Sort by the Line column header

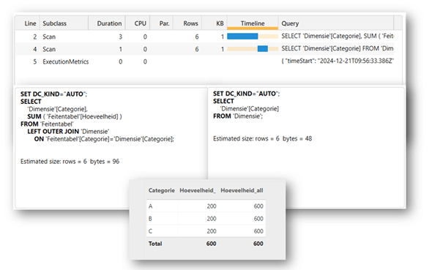pyautogui.click(x=28, y=23)
